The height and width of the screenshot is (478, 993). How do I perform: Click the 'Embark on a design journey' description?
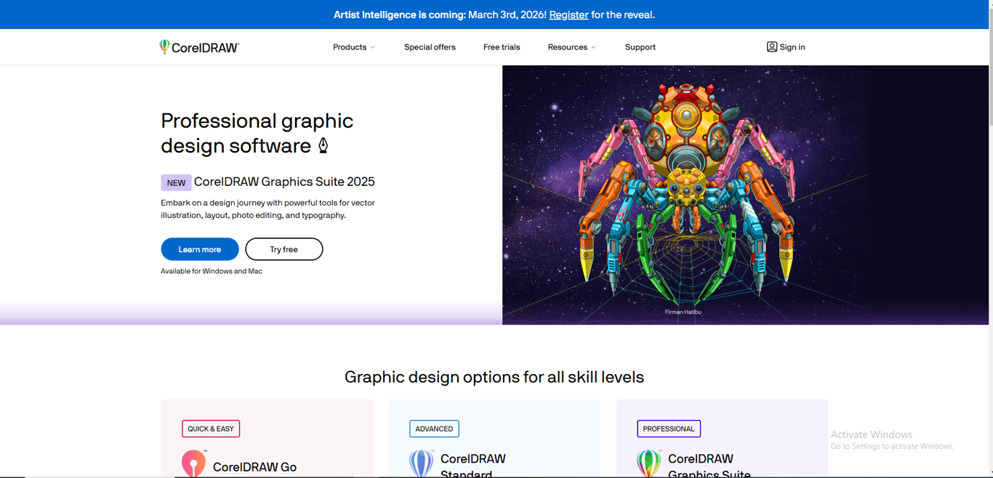[x=268, y=209]
